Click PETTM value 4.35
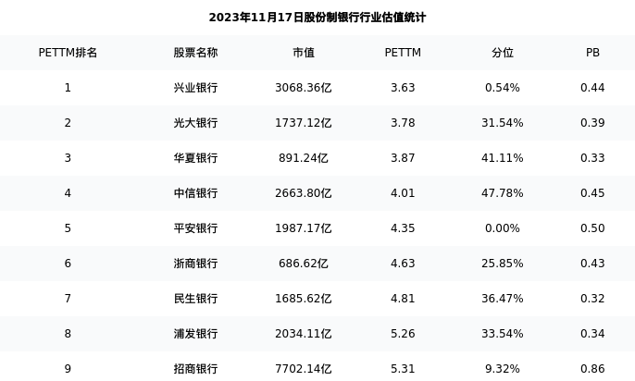 (x=403, y=228)
